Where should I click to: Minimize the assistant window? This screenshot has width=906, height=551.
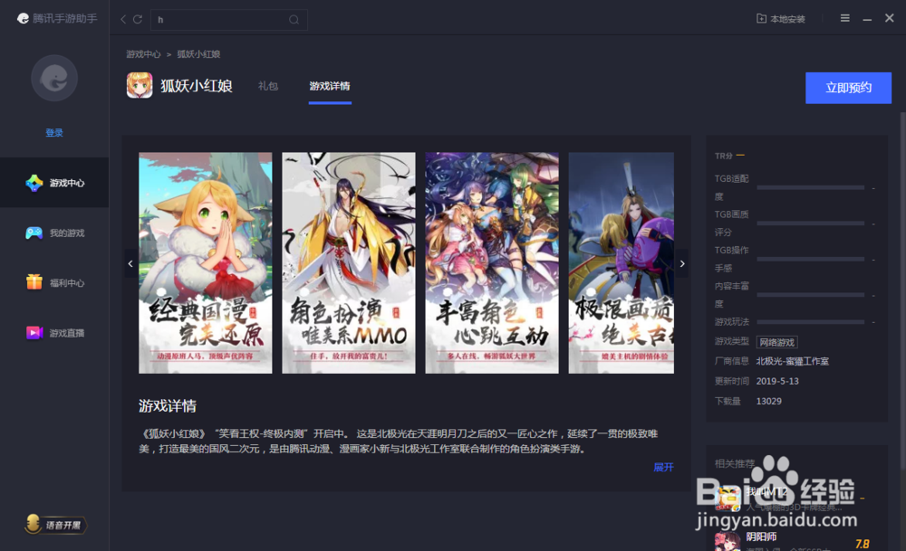tap(867, 19)
